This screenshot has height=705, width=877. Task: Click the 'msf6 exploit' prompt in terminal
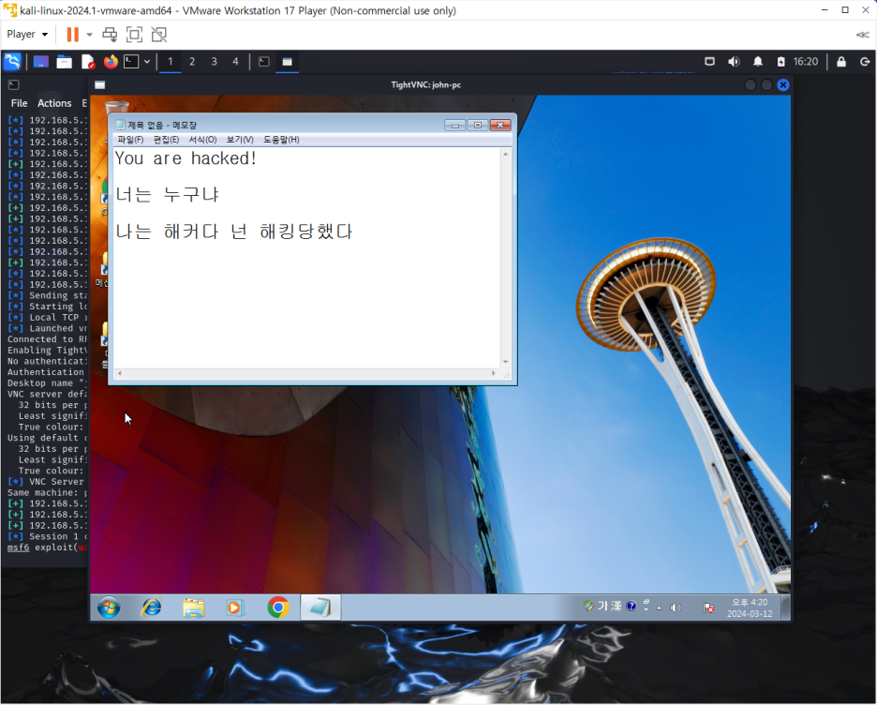click(x=47, y=547)
